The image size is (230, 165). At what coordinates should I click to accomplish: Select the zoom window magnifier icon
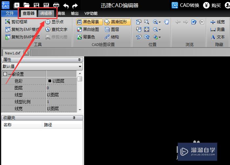pos(147,22)
